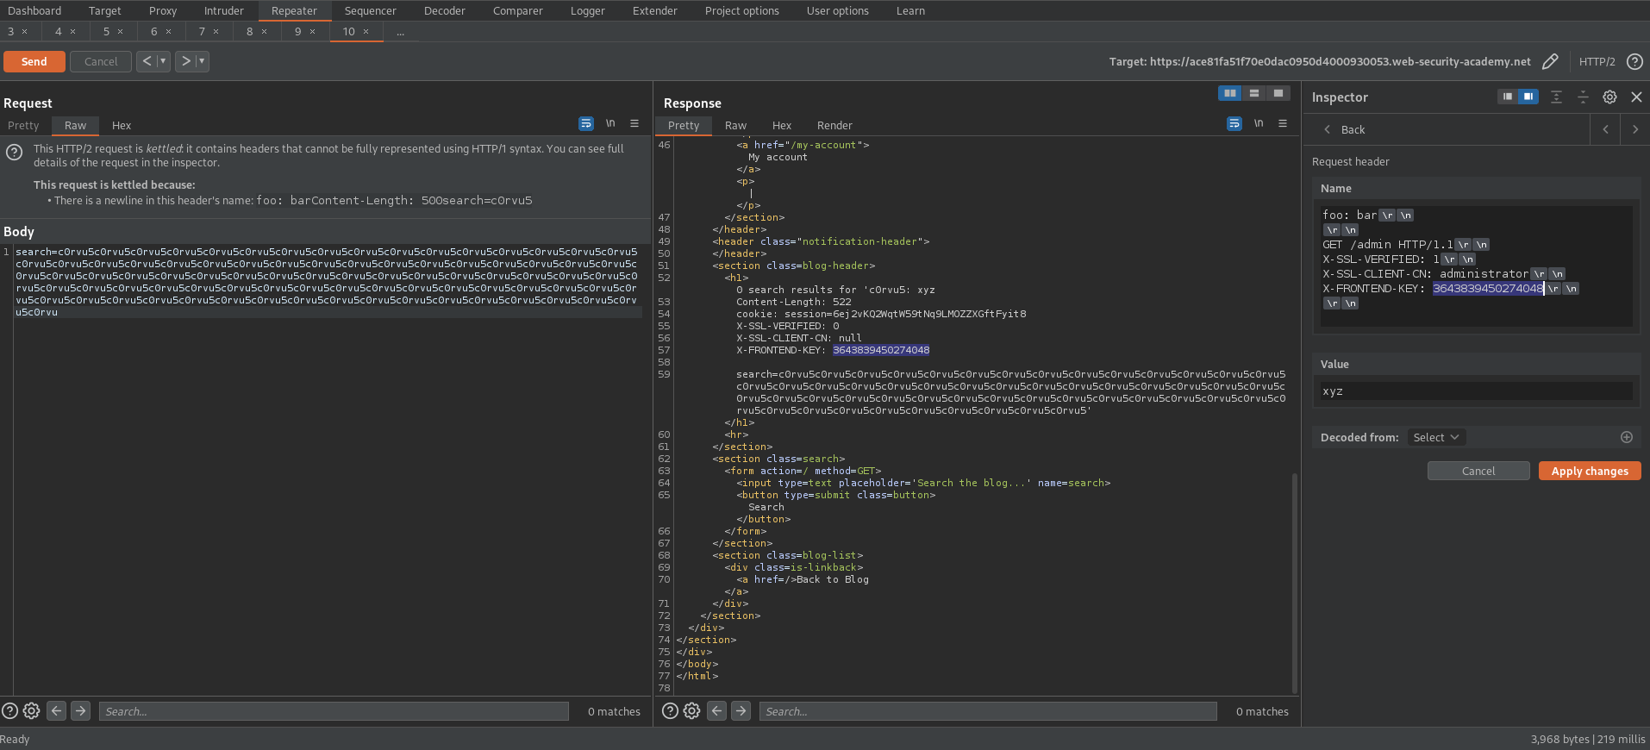The image size is (1650, 750).
Task: Open Decoded from Select dropdown
Action: 1435,437
